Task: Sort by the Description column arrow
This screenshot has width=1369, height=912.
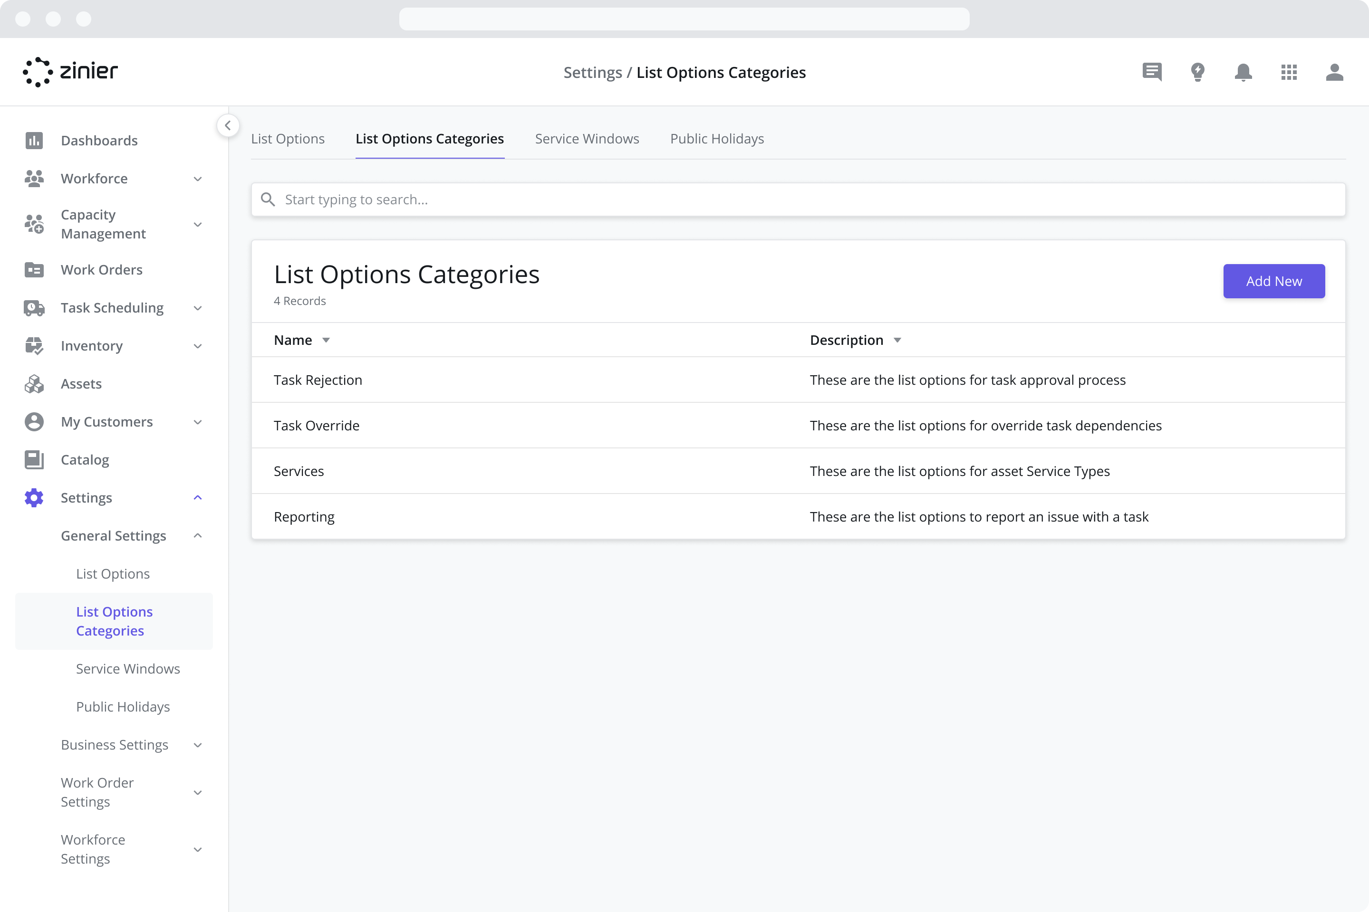Action: click(x=897, y=340)
